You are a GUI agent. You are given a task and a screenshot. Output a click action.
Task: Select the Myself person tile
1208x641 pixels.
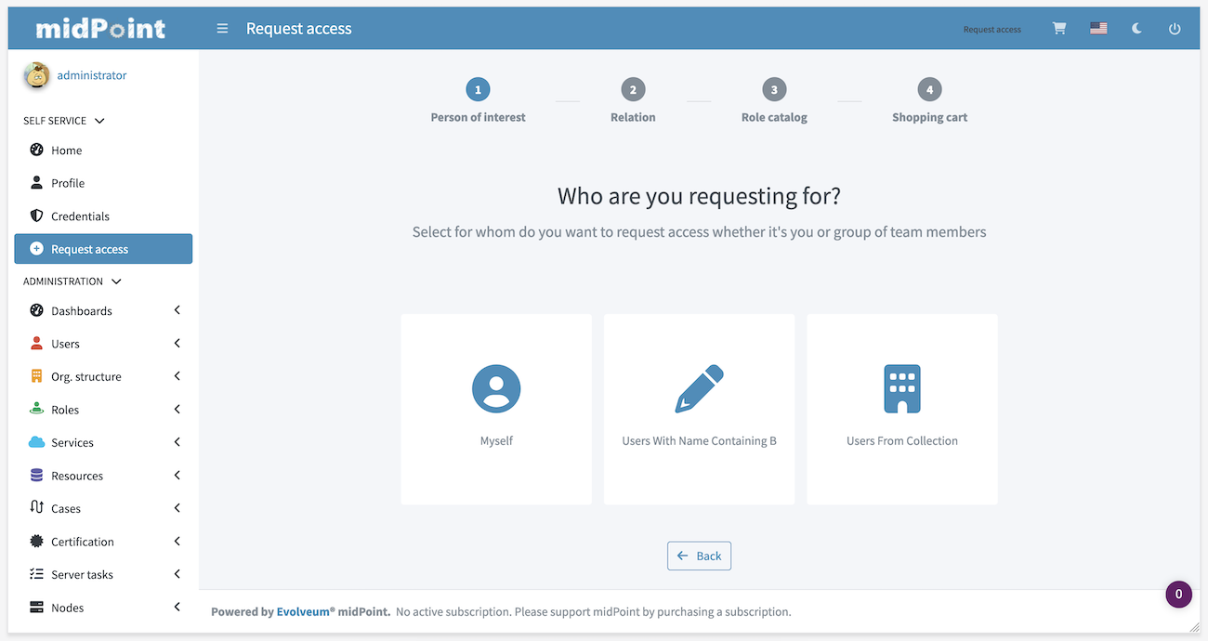496,409
